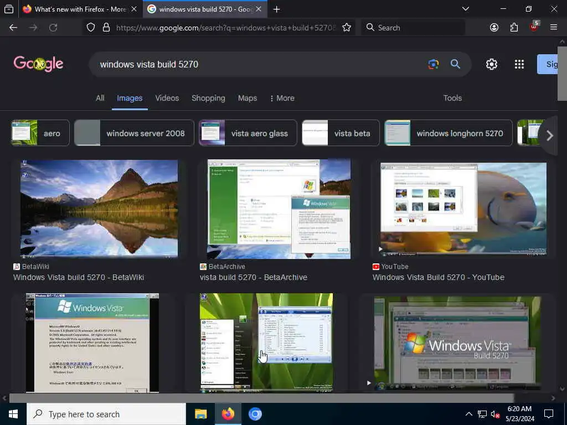Screen dimensions: 567x425
Task: Open the BetaArchive green panel screenshot thumbnail
Action: click(279, 209)
